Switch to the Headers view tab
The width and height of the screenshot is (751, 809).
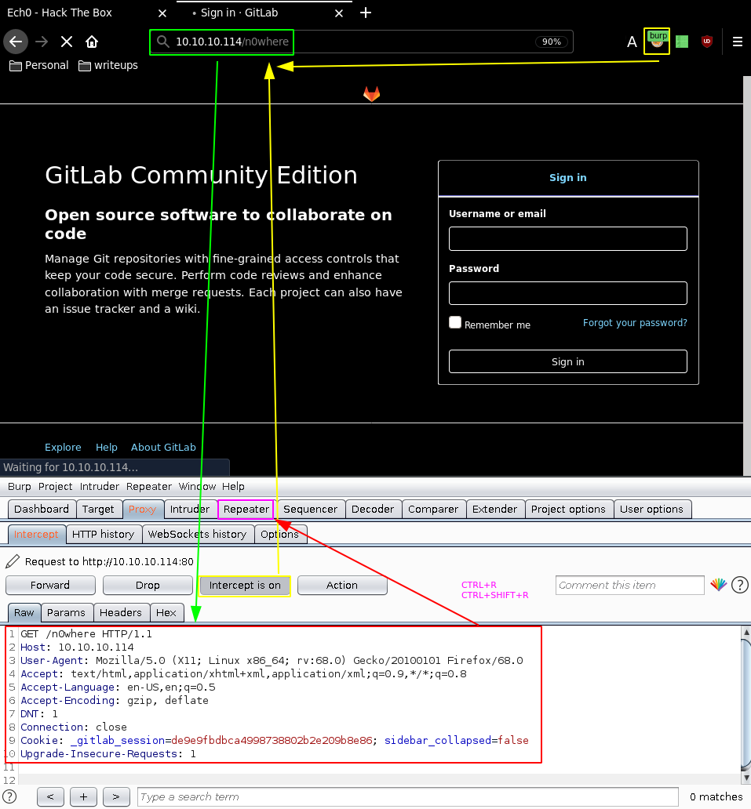coord(120,613)
